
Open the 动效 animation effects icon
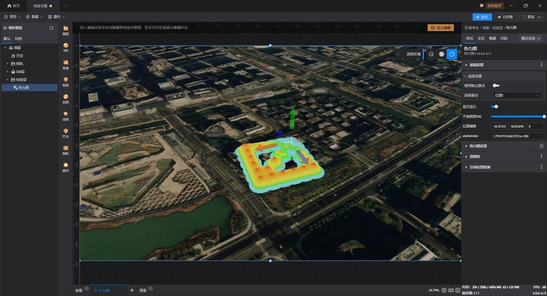[x=66, y=116]
